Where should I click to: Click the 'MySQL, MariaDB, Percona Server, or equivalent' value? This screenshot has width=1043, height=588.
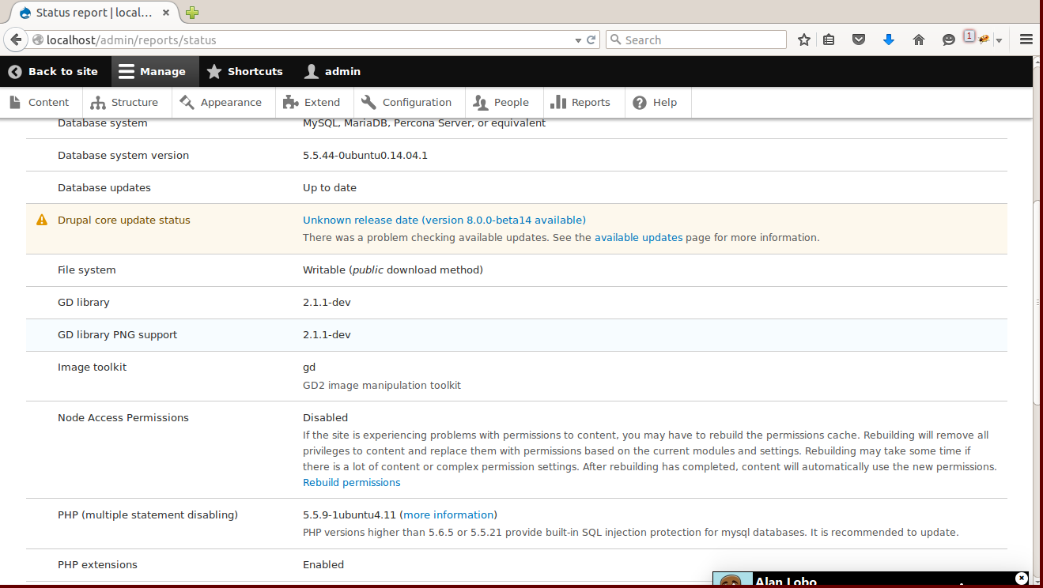pos(425,123)
